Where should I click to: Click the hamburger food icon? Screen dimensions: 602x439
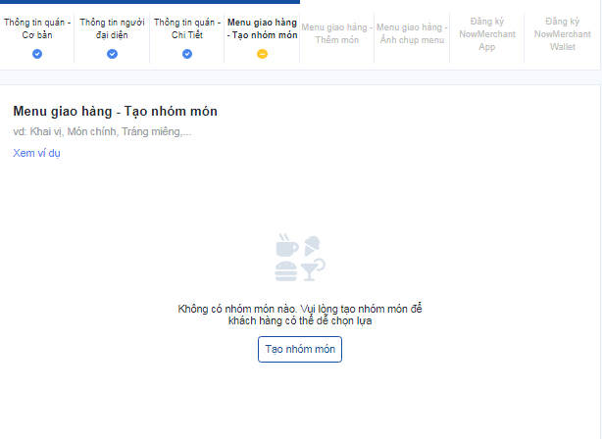click(286, 270)
